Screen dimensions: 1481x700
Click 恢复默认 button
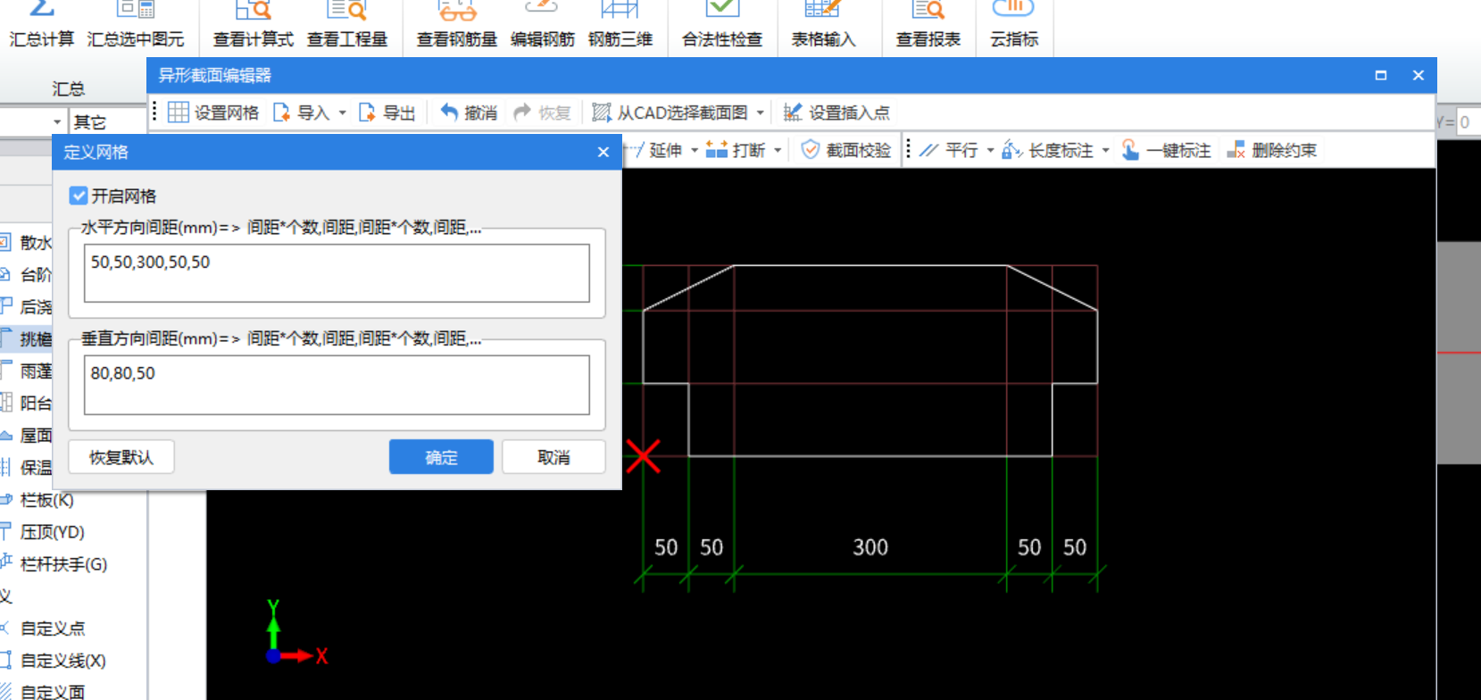[x=121, y=457]
